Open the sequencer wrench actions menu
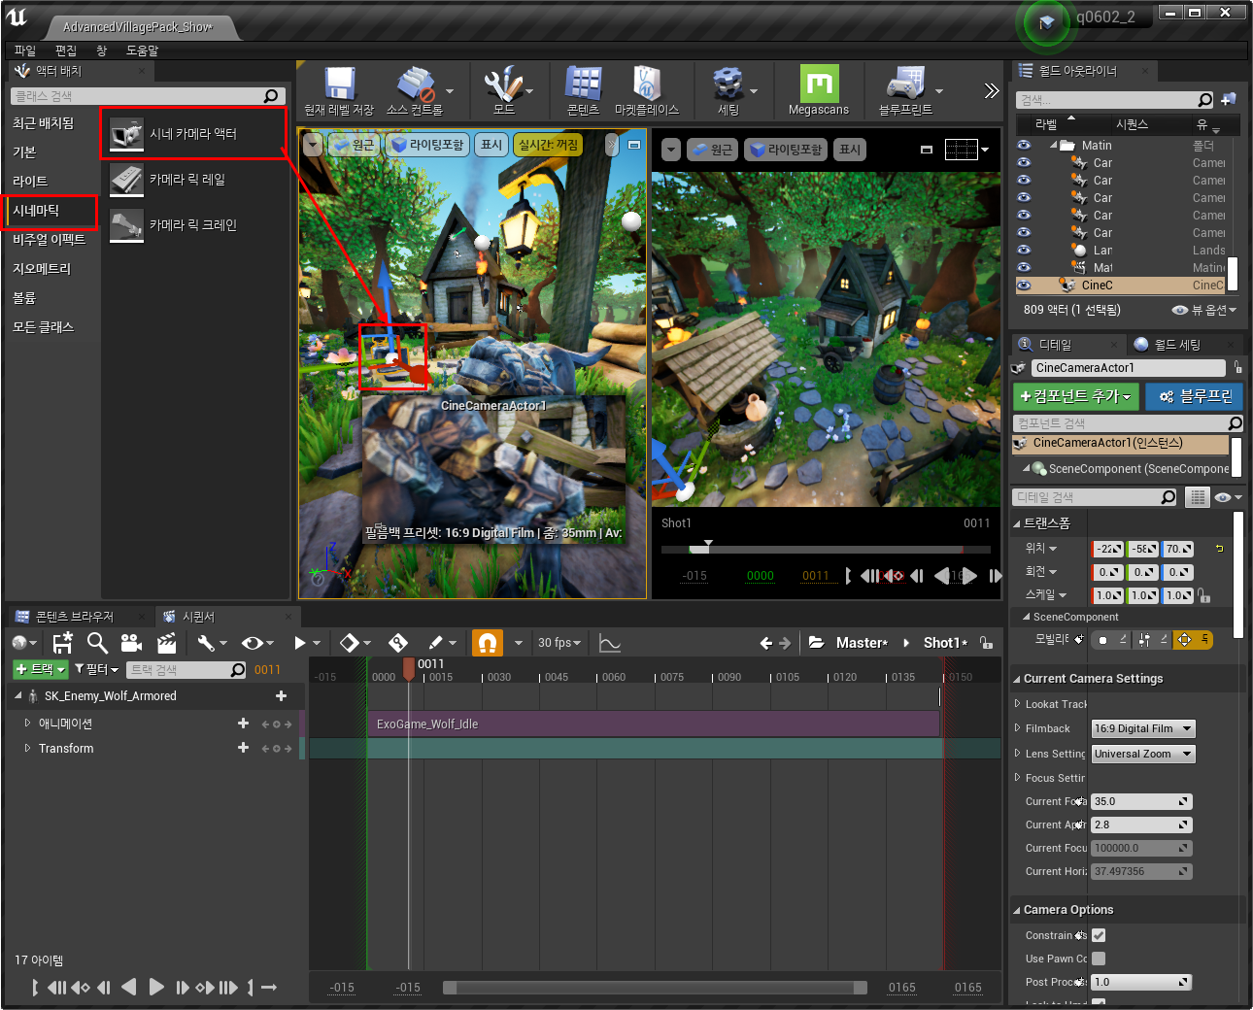 [211, 642]
